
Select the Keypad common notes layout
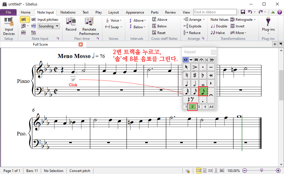(186, 60)
